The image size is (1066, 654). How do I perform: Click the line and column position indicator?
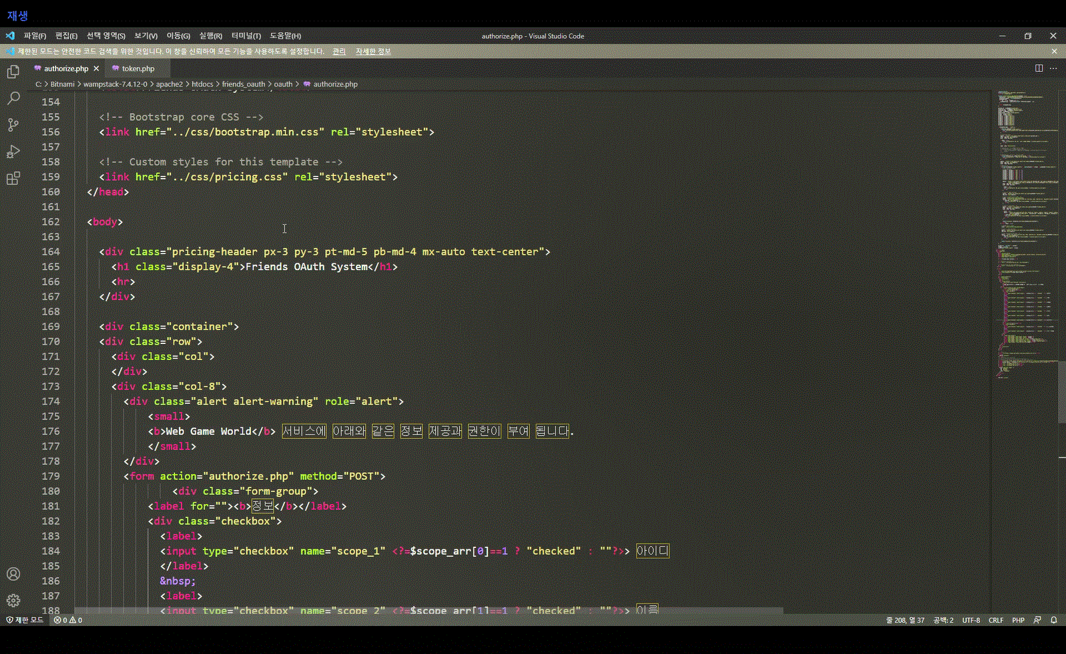pyautogui.click(x=905, y=620)
